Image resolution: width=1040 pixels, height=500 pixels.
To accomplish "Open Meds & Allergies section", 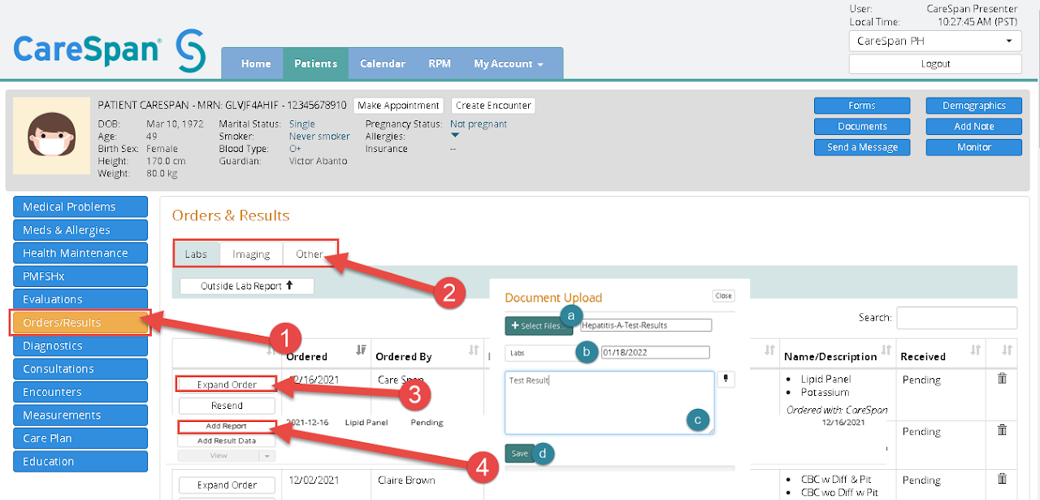I will point(80,230).
